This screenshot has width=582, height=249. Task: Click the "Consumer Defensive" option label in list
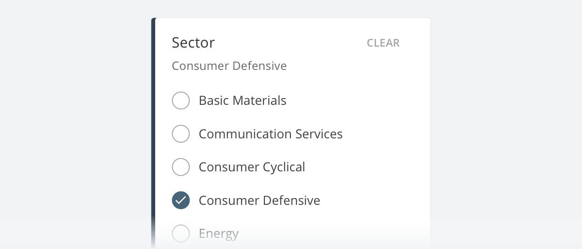[259, 200]
